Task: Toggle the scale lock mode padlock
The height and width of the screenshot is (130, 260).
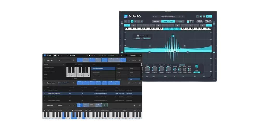Action: [x=138, y=36]
